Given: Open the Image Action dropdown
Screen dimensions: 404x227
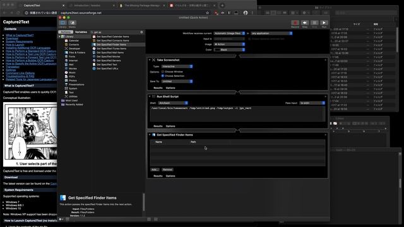Looking at the screenshot, I should click(x=229, y=44).
